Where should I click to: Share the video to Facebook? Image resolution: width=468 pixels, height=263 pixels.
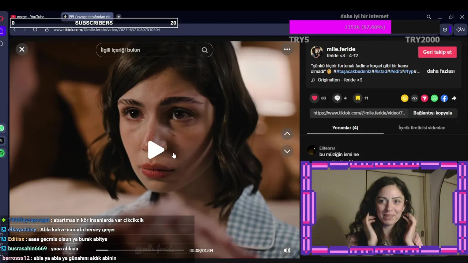click(x=444, y=98)
